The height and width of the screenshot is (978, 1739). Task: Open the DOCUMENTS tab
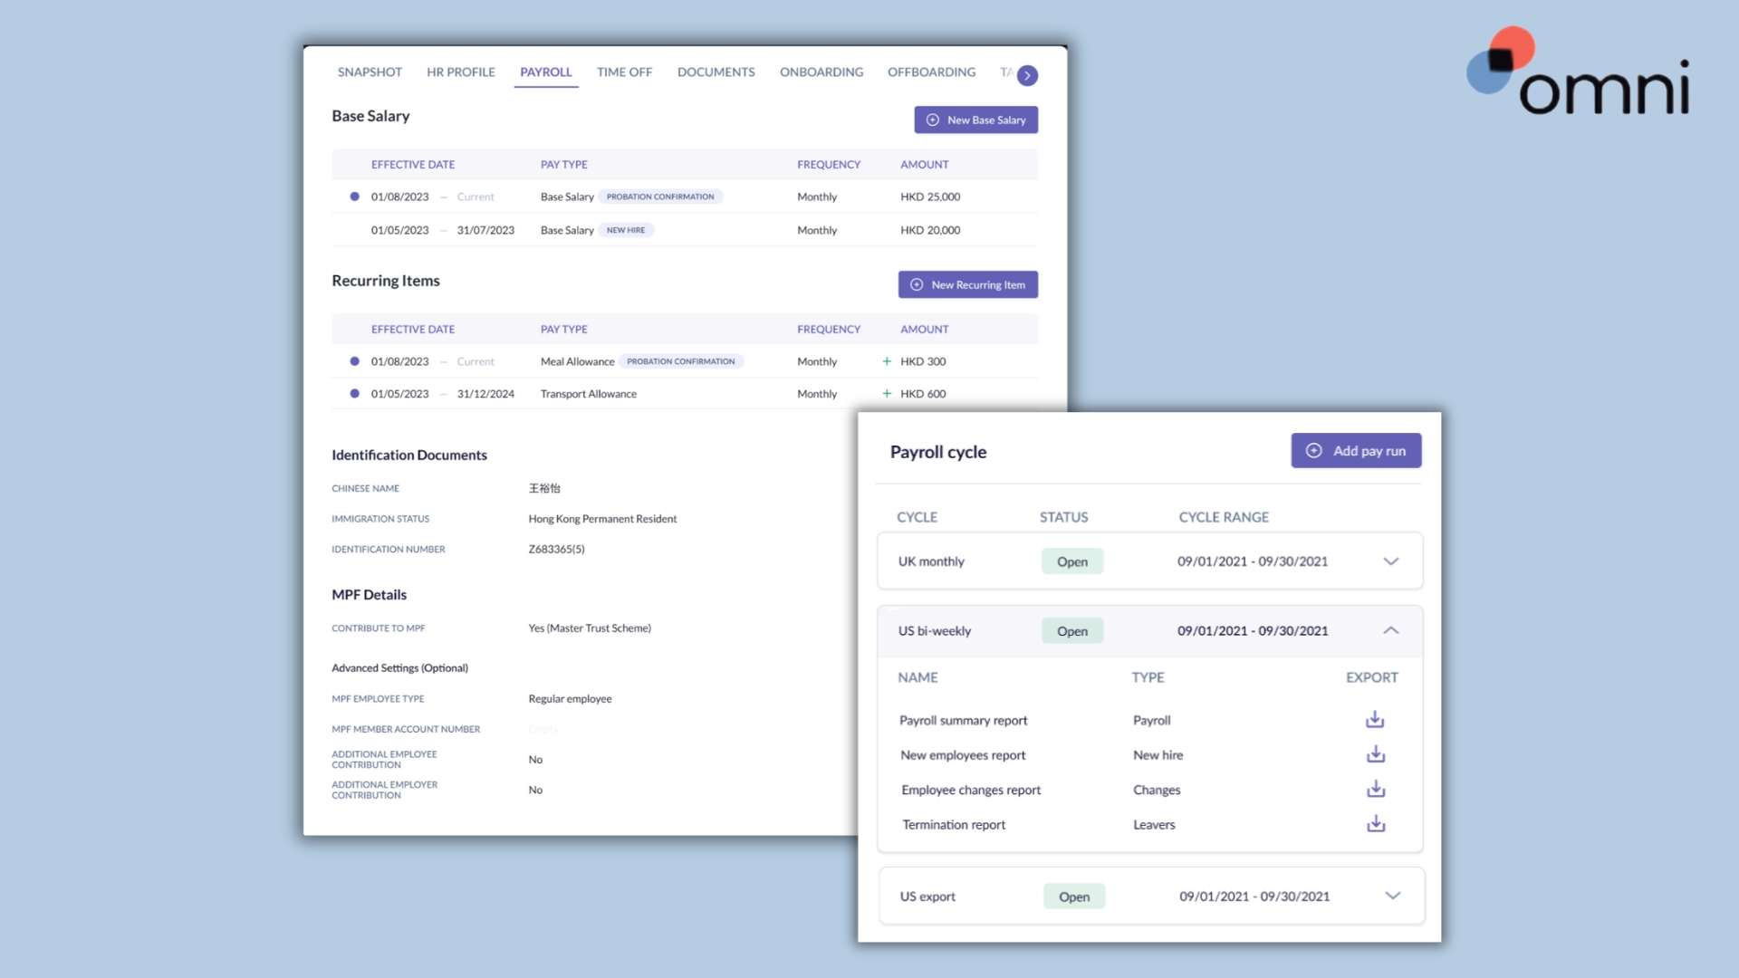point(716,72)
